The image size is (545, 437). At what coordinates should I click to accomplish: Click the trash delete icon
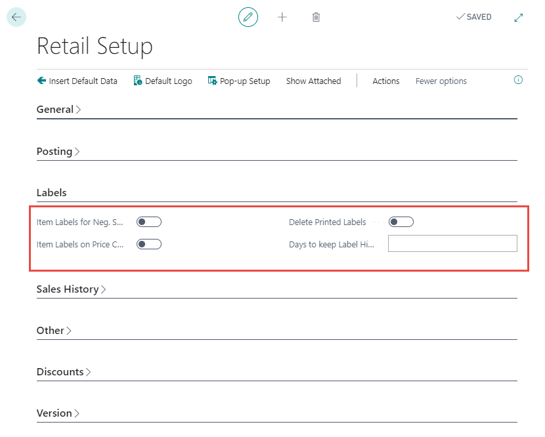pos(316,17)
